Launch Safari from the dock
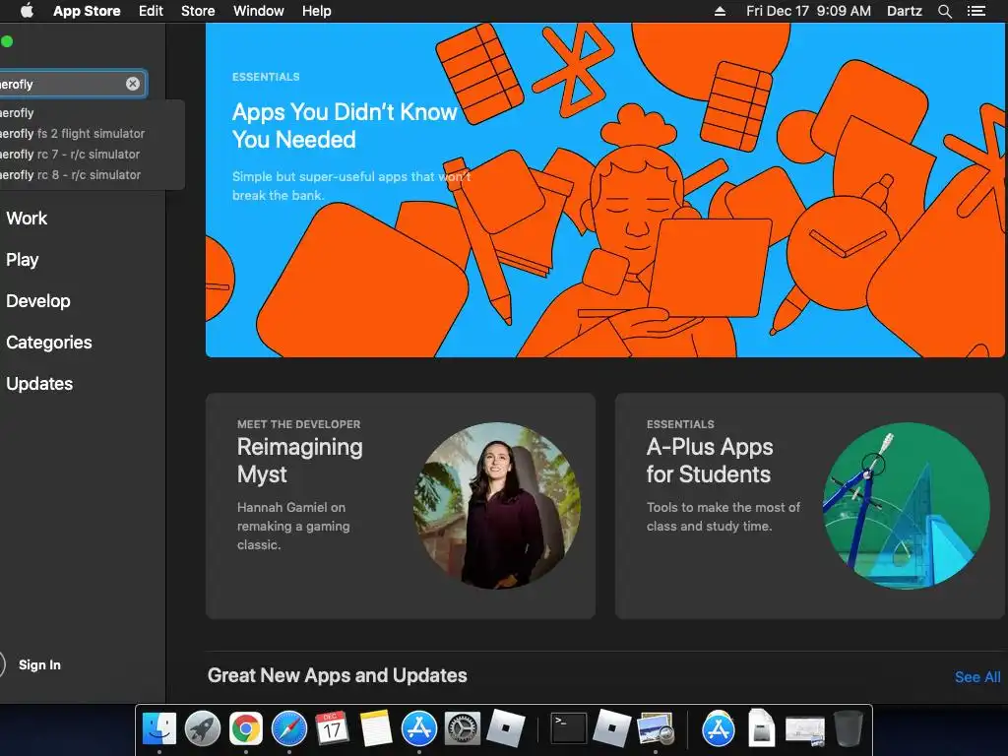 289,729
